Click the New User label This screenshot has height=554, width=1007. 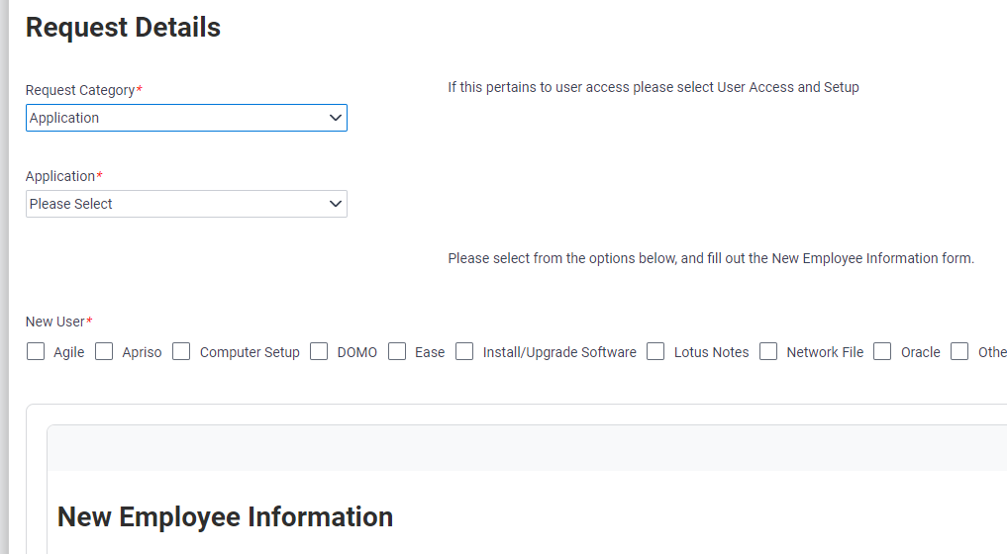pyautogui.click(x=55, y=322)
